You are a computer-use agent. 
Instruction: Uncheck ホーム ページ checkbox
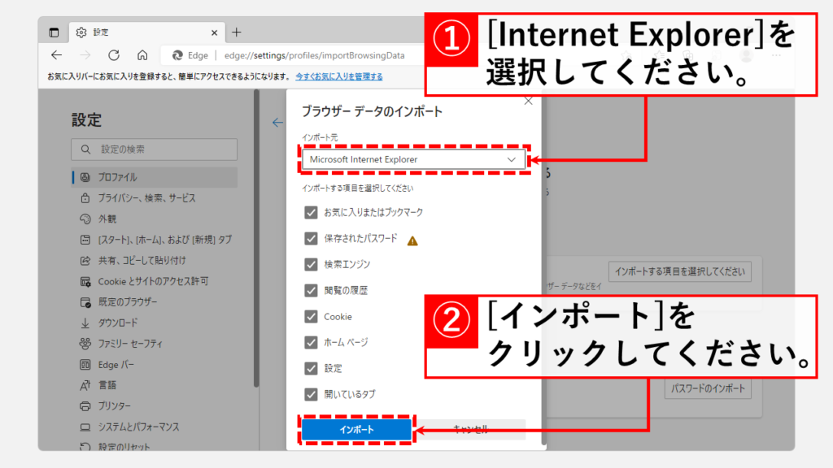click(311, 342)
